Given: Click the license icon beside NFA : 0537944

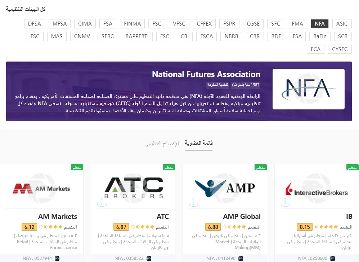Looking at the screenshot, I should point(57,258).
